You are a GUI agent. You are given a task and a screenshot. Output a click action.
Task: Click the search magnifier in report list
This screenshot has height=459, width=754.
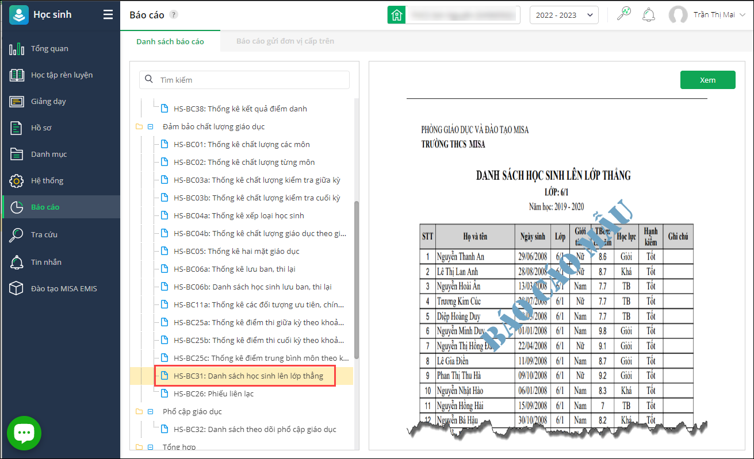click(149, 80)
